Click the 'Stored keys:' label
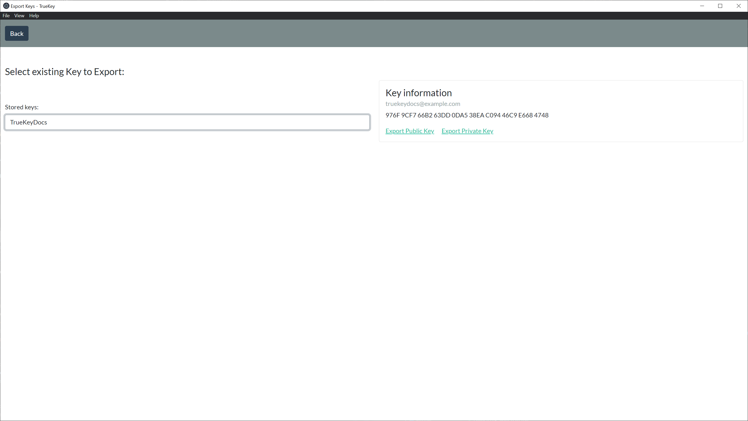Image resolution: width=748 pixels, height=421 pixels. (21, 107)
